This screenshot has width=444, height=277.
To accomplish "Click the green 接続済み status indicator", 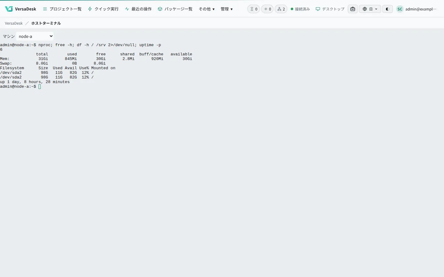I will pyautogui.click(x=300, y=9).
